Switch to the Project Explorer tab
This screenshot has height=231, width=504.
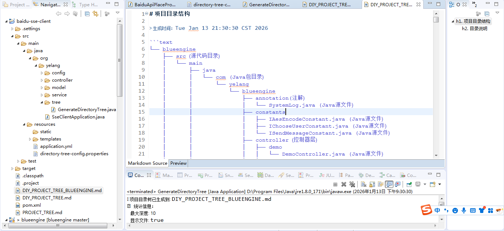[16, 5]
